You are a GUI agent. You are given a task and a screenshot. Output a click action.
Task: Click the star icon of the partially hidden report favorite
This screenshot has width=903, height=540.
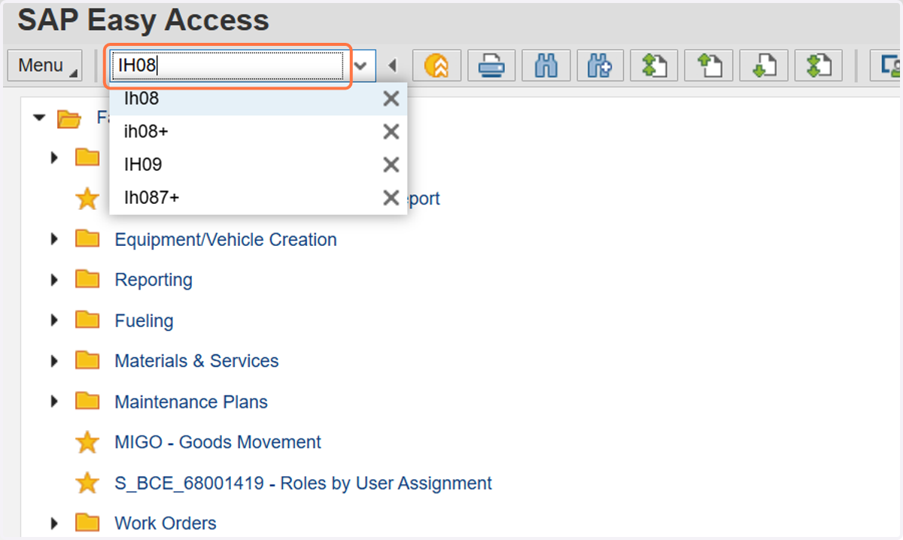88,199
